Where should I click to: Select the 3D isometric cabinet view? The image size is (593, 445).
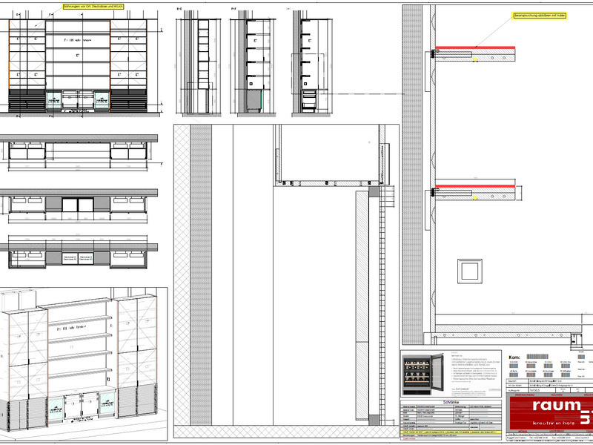click(83, 364)
